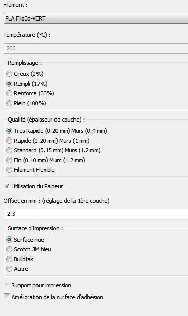
Task: Enable Support pour impression checkbox
Action: pos(7,285)
